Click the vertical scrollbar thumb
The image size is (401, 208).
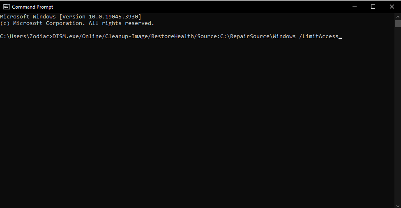[397, 23]
